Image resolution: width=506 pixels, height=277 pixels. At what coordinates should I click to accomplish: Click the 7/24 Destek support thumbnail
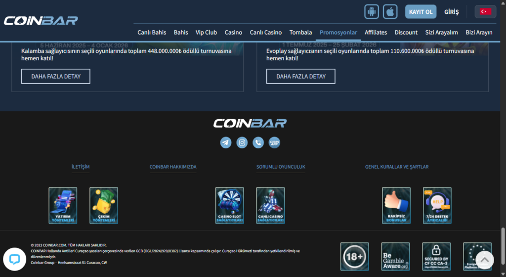437,205
